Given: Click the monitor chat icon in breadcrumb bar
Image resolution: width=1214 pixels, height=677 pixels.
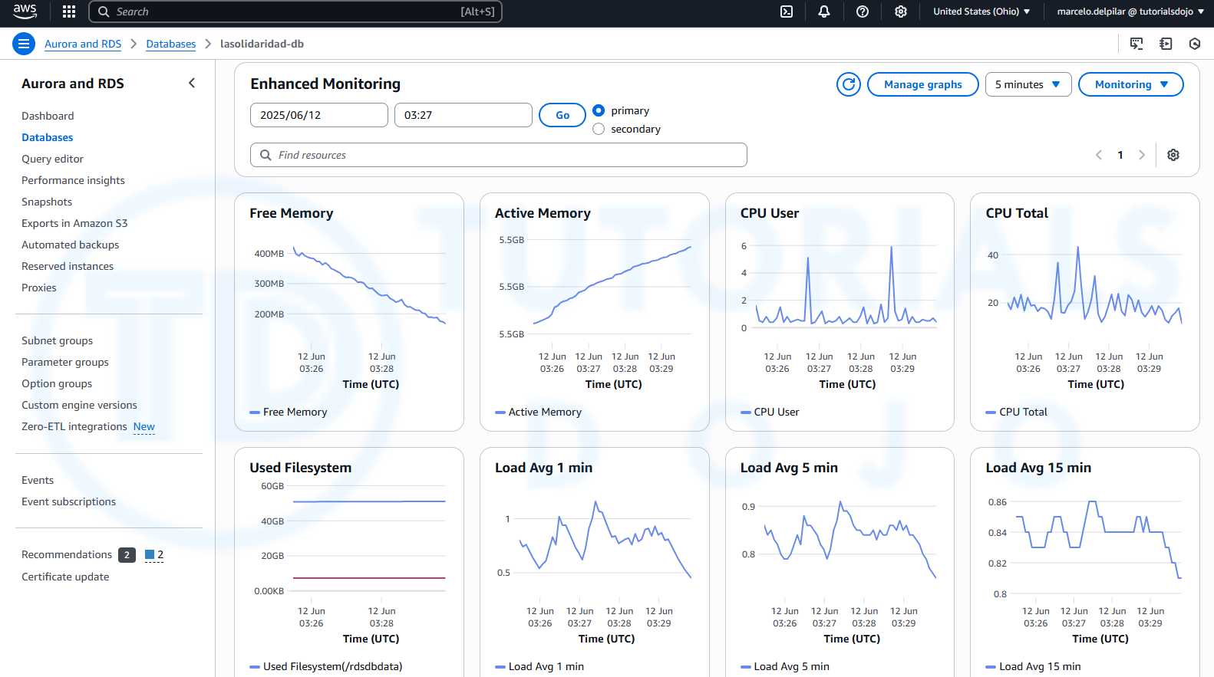Looking at the screenshot, I should pos(1136,44).
